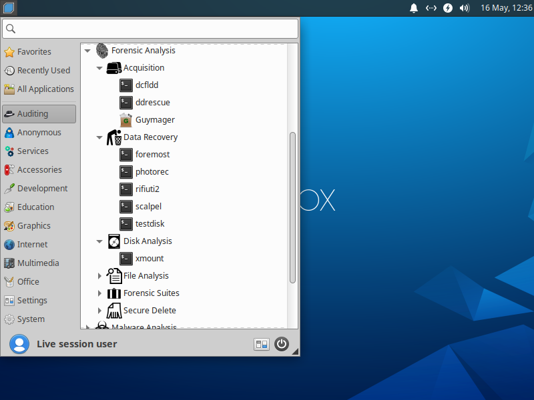Open the All Settings button
Viewport: 534px width, 400px height.
(x=261, y=344)
